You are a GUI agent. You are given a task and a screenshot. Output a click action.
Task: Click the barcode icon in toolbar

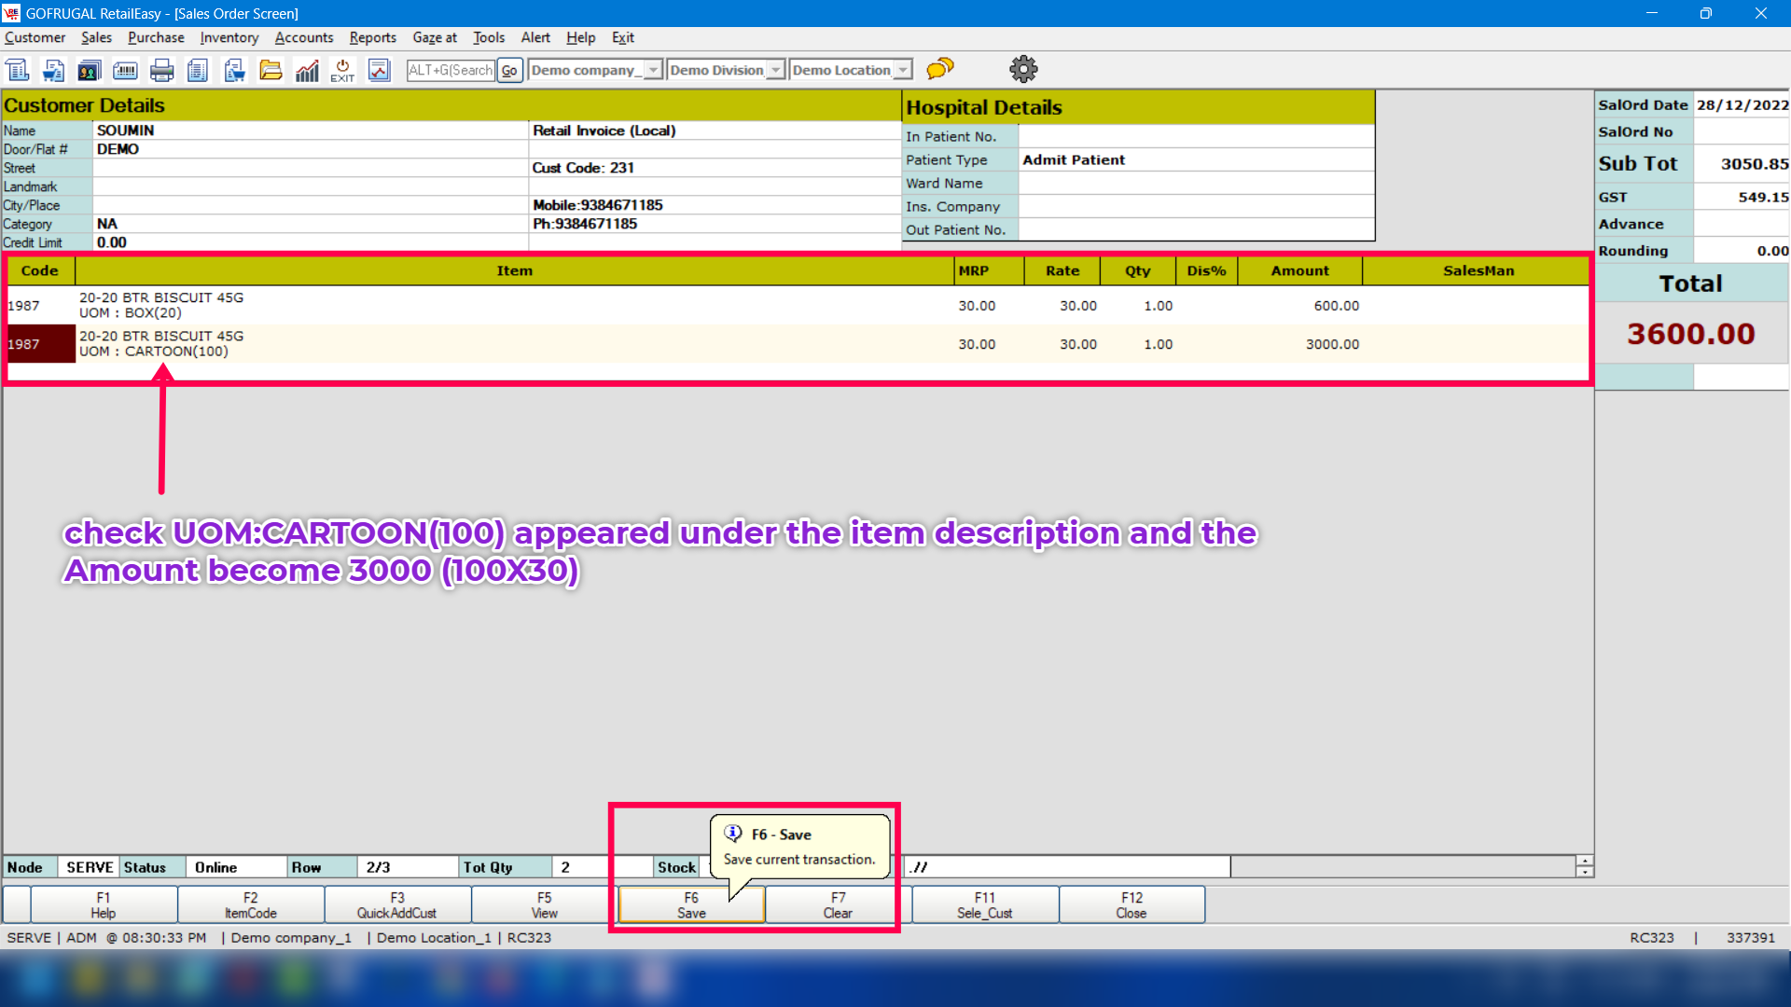tap(125, 70)
